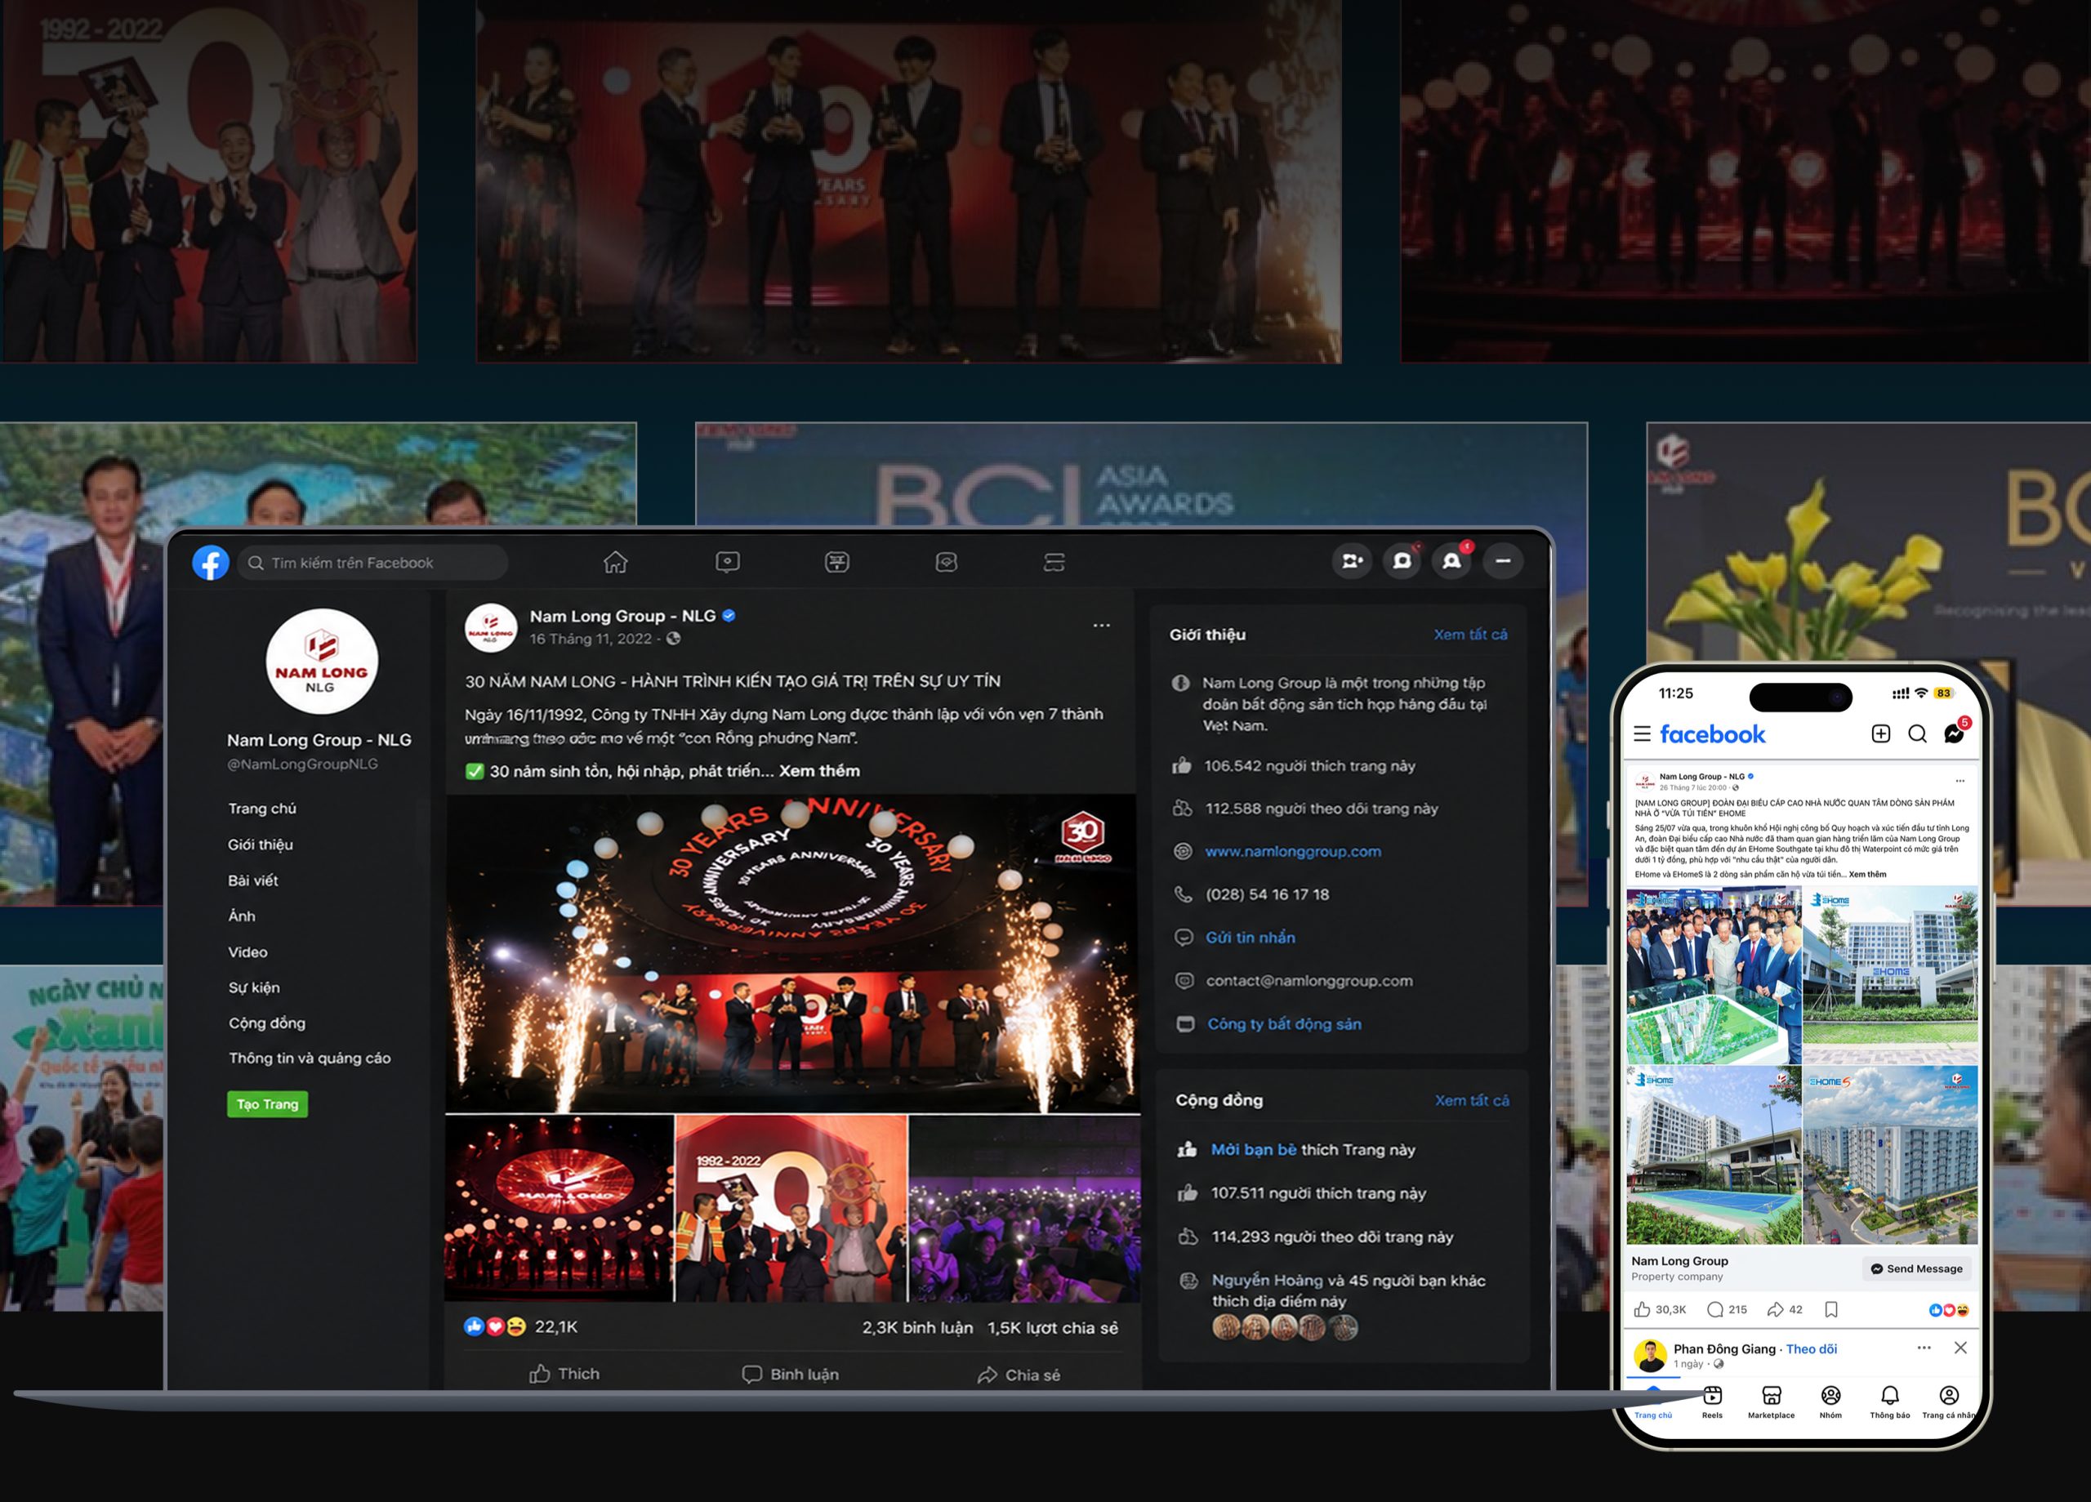
Task: Open the 'Công ty bất động sản' category link
Action: [1284, 1023]
